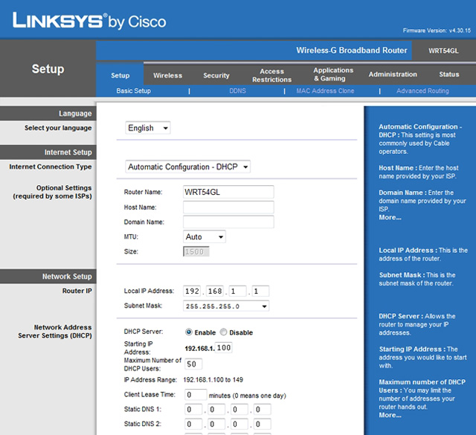Open the Applications & Gaming tab
476x435 pixels.
pos(333,74)
